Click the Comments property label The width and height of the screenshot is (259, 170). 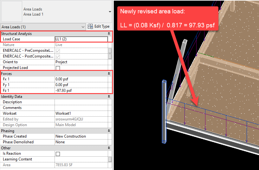(12, 108)
